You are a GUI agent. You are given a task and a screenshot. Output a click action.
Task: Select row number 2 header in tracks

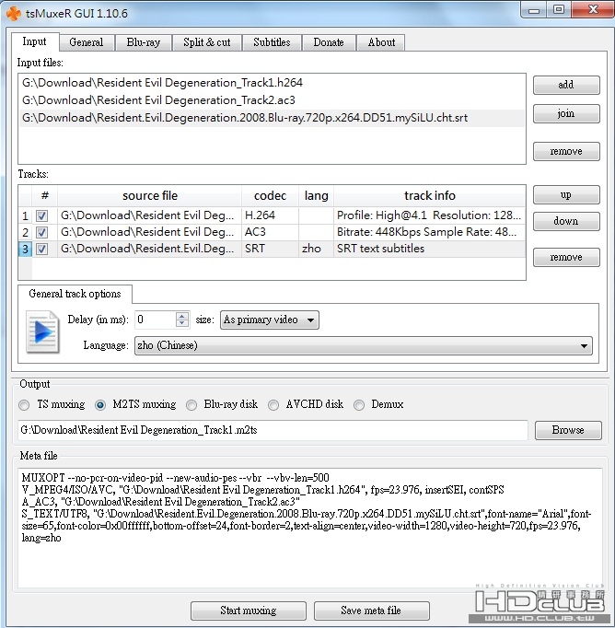coord(25,232)
